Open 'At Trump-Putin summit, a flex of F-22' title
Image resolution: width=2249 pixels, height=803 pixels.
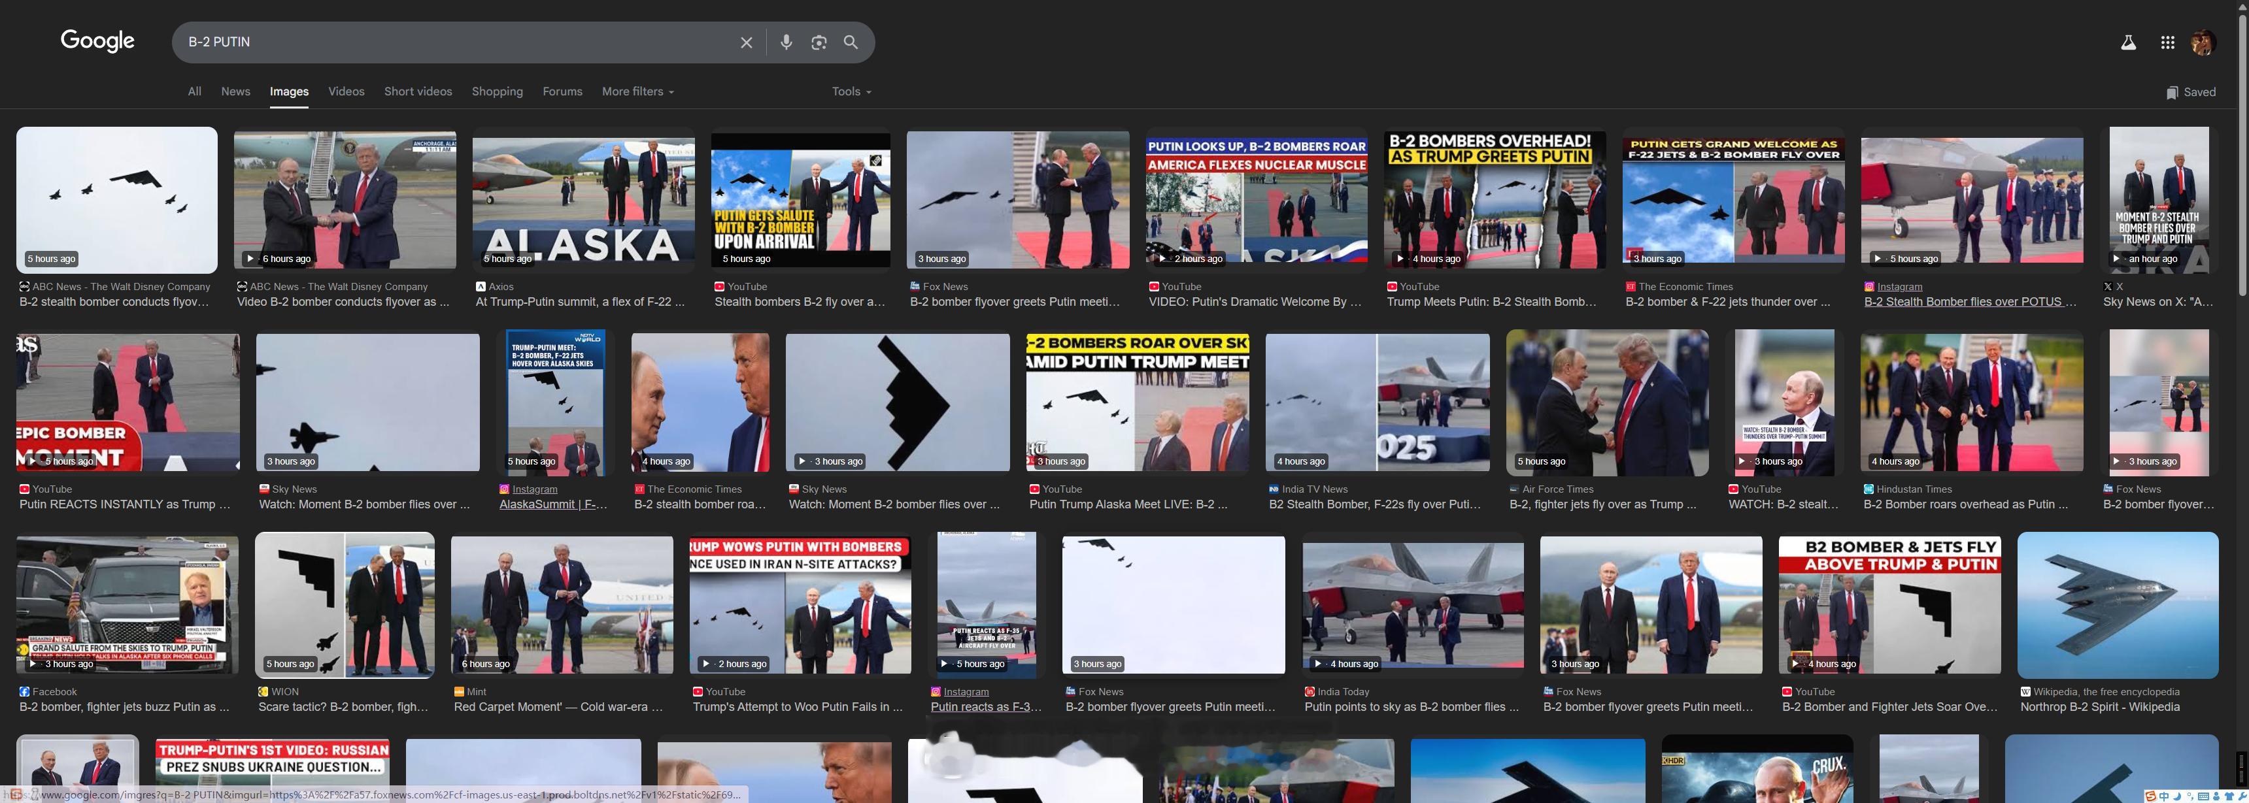(x=580, y=302)
